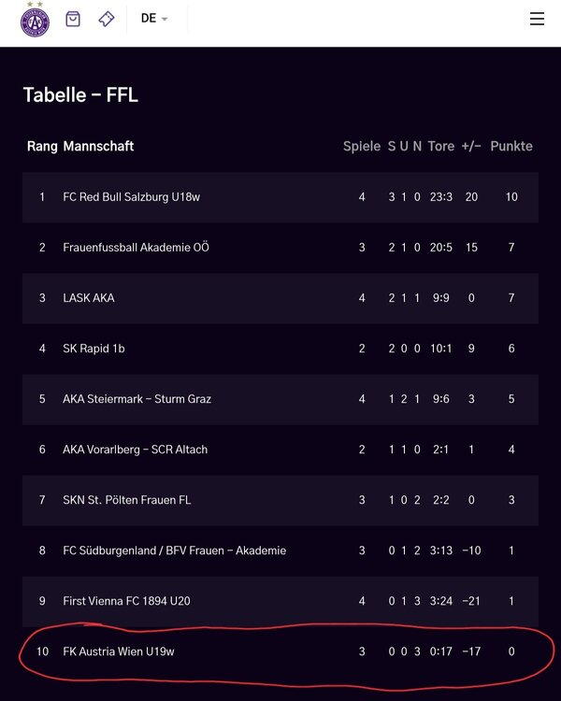Image resolution: width=561 pixels, height=701 pixels.
Task: Select the FC Red Bull Salzburg U18w row
Action: [280, 197]
